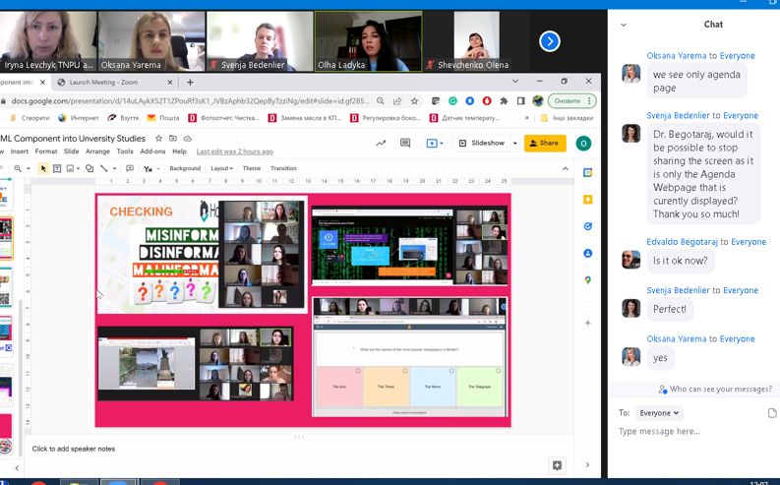Collapse the Zoom chat panel chevron
The width and height of the screenshot is (780, 485).
(624, 25)
